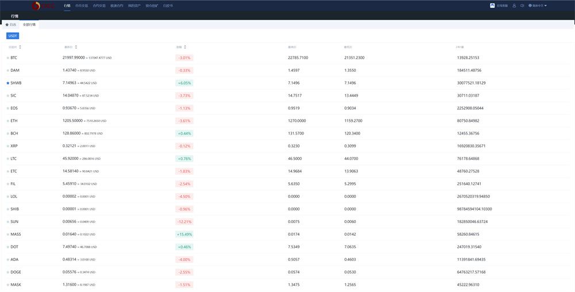
Task: Click FIL high value 5.6350
Action: 294,184
